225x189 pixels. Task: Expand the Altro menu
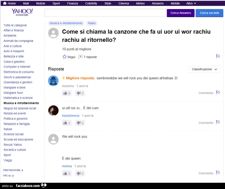coord(191,3)
